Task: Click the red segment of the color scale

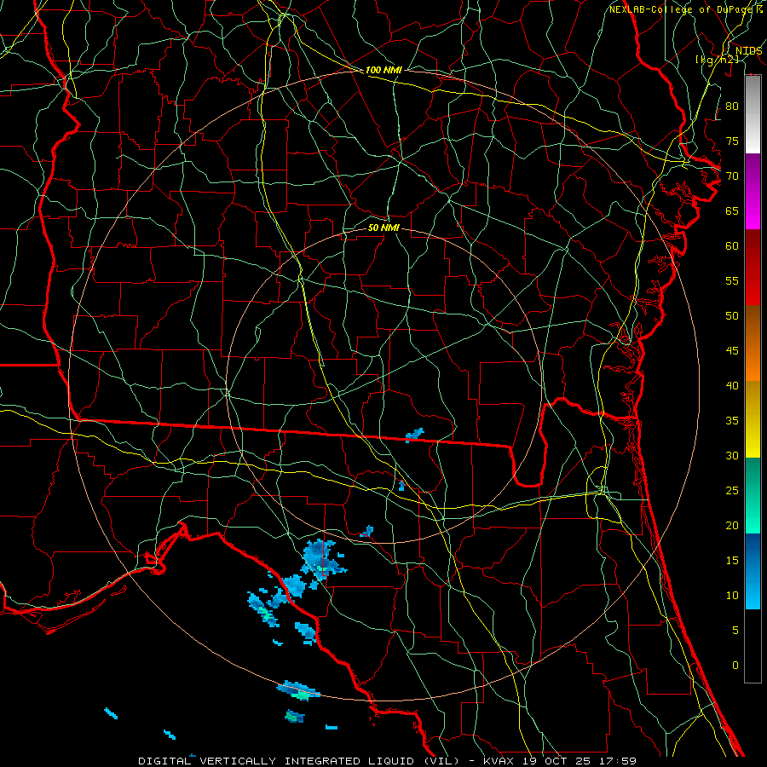Action: [753, 267]
